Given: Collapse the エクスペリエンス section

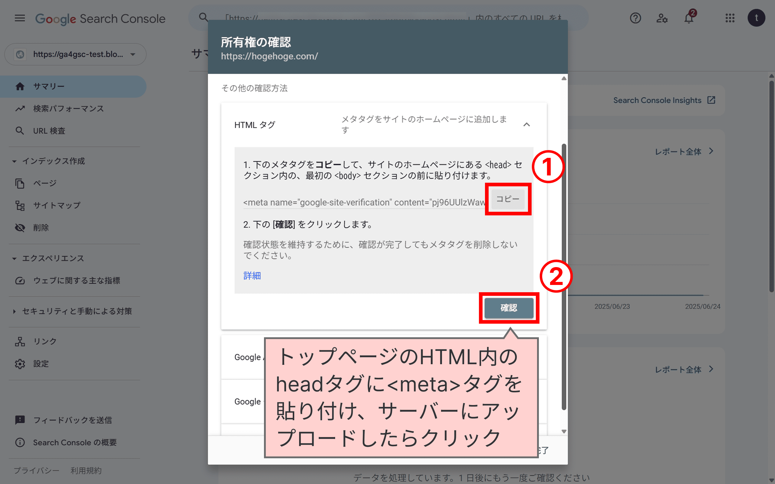Looking at the screenshot, I should pos(48,258).
